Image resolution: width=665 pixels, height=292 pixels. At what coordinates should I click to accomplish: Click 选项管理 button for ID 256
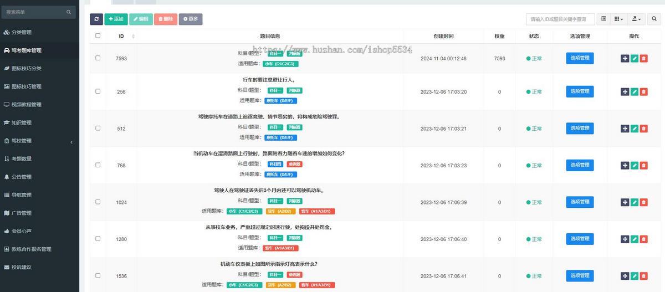click(x=580, y=91)
